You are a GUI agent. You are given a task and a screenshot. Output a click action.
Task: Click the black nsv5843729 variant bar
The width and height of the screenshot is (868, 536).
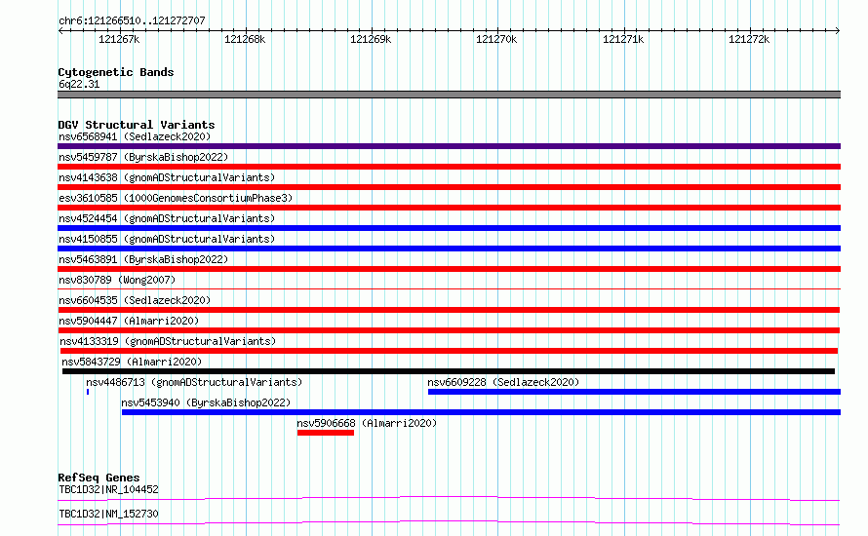point(449,371)
